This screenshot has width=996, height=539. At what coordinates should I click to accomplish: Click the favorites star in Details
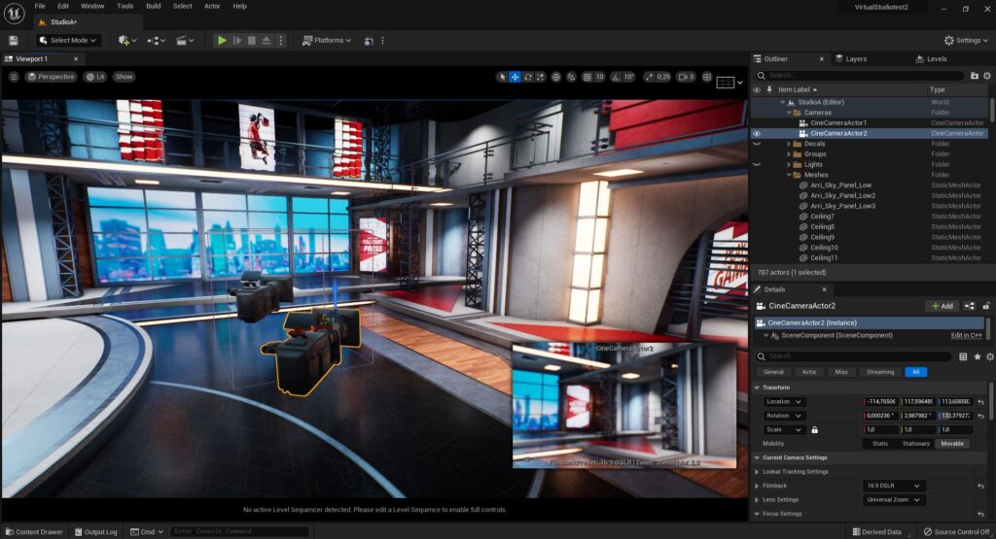pyautogui.click(x=977, y=356)
